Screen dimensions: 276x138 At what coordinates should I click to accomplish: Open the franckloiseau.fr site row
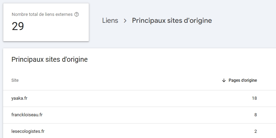[27, 115]
